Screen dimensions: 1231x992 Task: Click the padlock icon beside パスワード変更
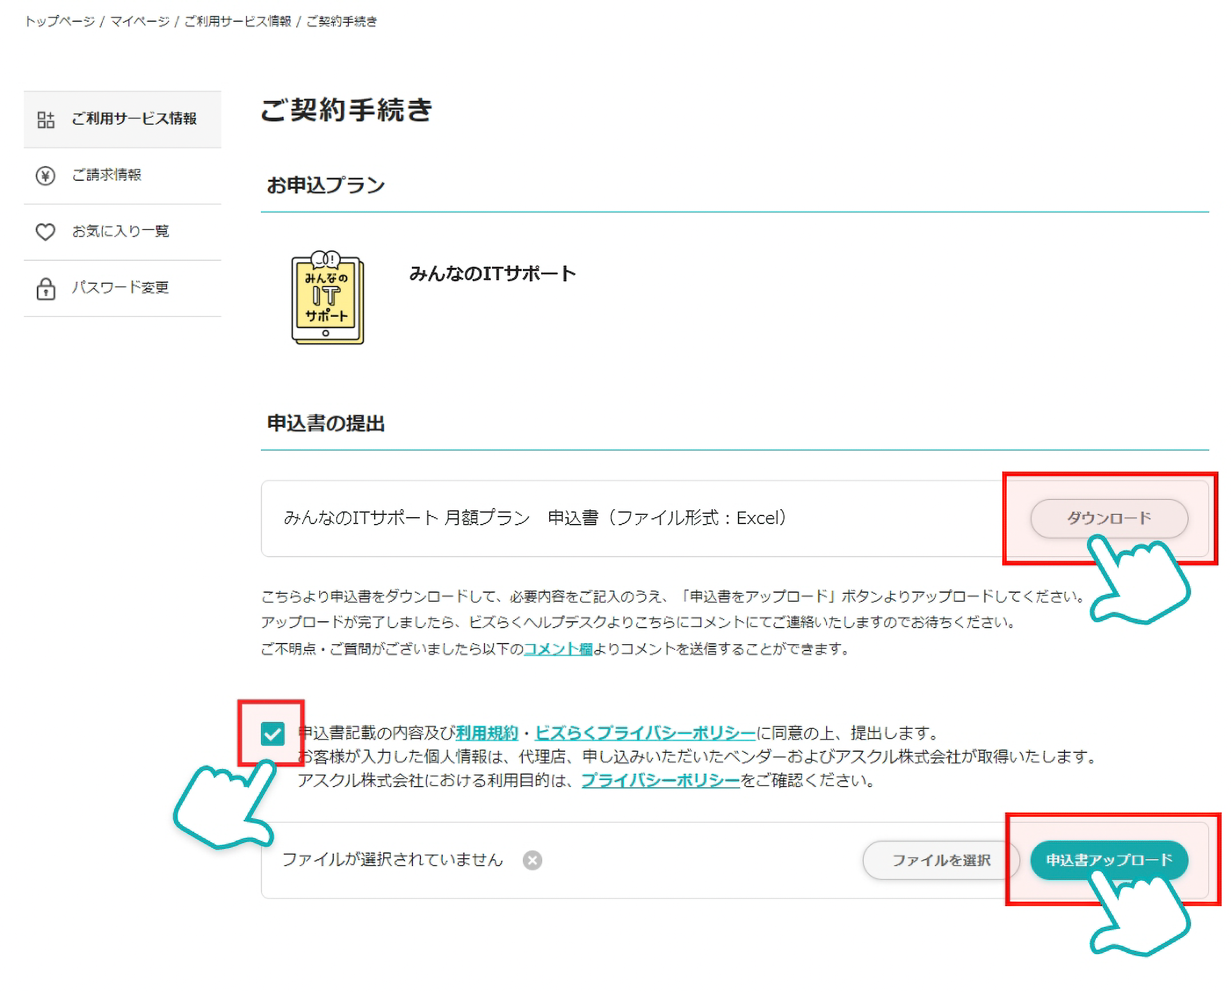point(46,288)
